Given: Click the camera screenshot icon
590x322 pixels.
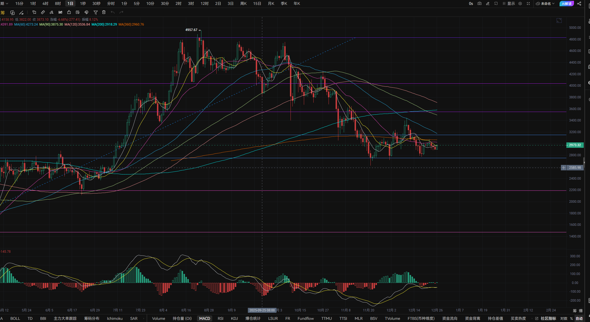Looking at the screenshot, I should coord(479,4).
